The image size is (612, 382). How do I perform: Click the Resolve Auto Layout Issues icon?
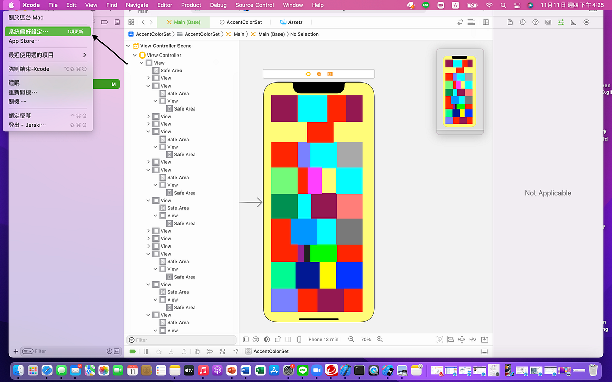click(x=473, y=339)
